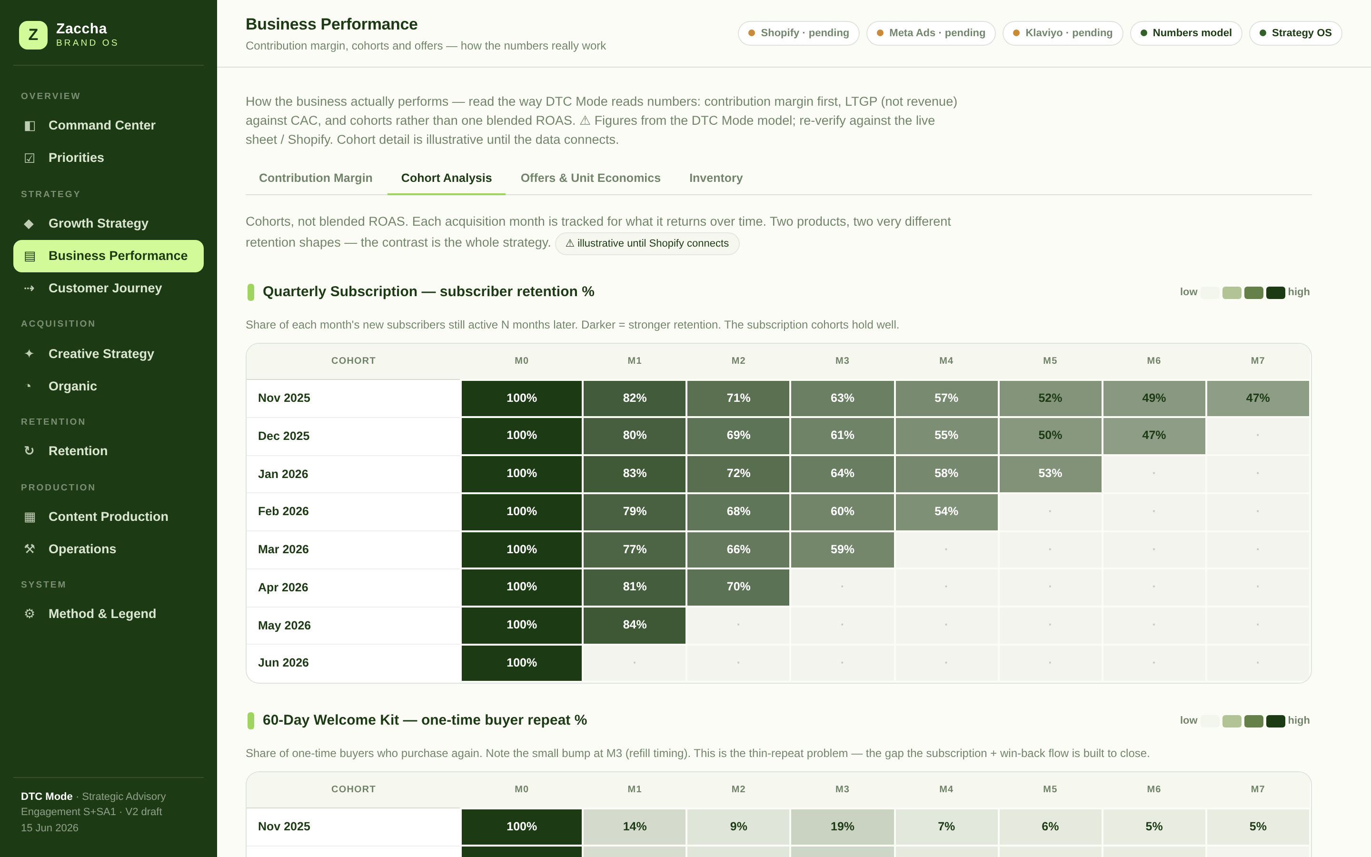Image resolution: width=1371 pixels, height=857 pixels.
Task: Click the Retention refresh icon
Action: [30, 451]
